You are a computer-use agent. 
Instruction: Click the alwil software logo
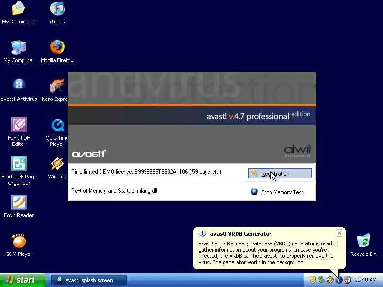pyautogui.click(x=297, y=151)
